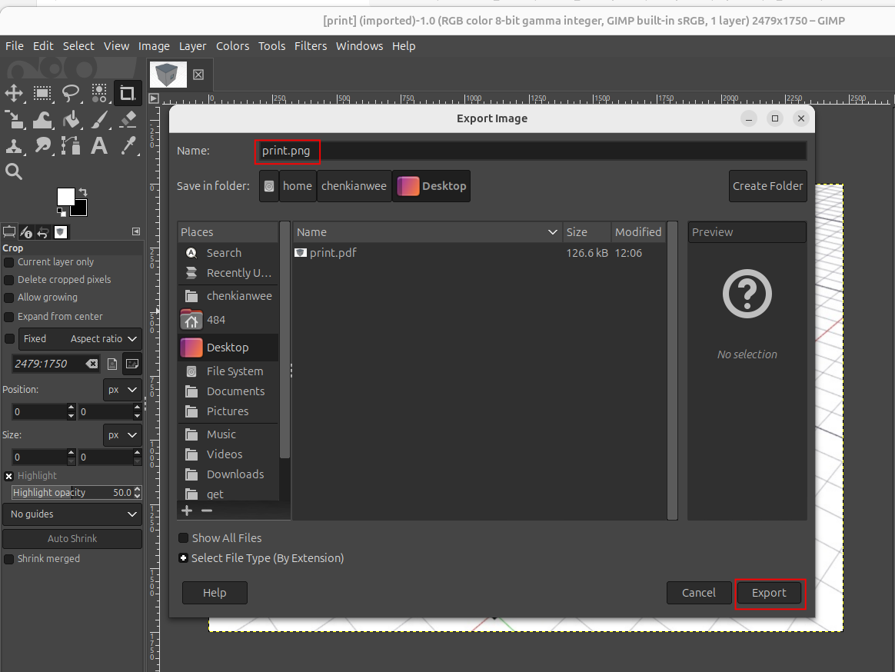Click the Create Folder button
The height and width of the screenshot is (672, 895).
pyautogui.click(x=767, y=186)
